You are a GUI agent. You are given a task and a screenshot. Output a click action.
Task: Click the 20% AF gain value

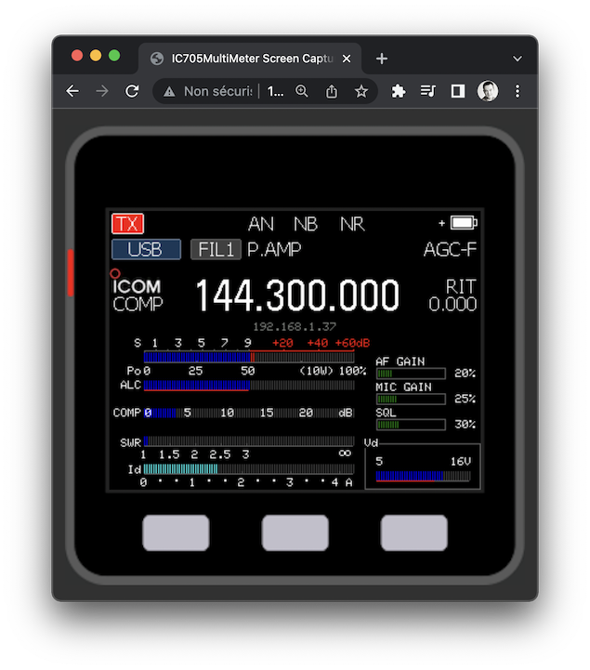click(x=465, y=374)
